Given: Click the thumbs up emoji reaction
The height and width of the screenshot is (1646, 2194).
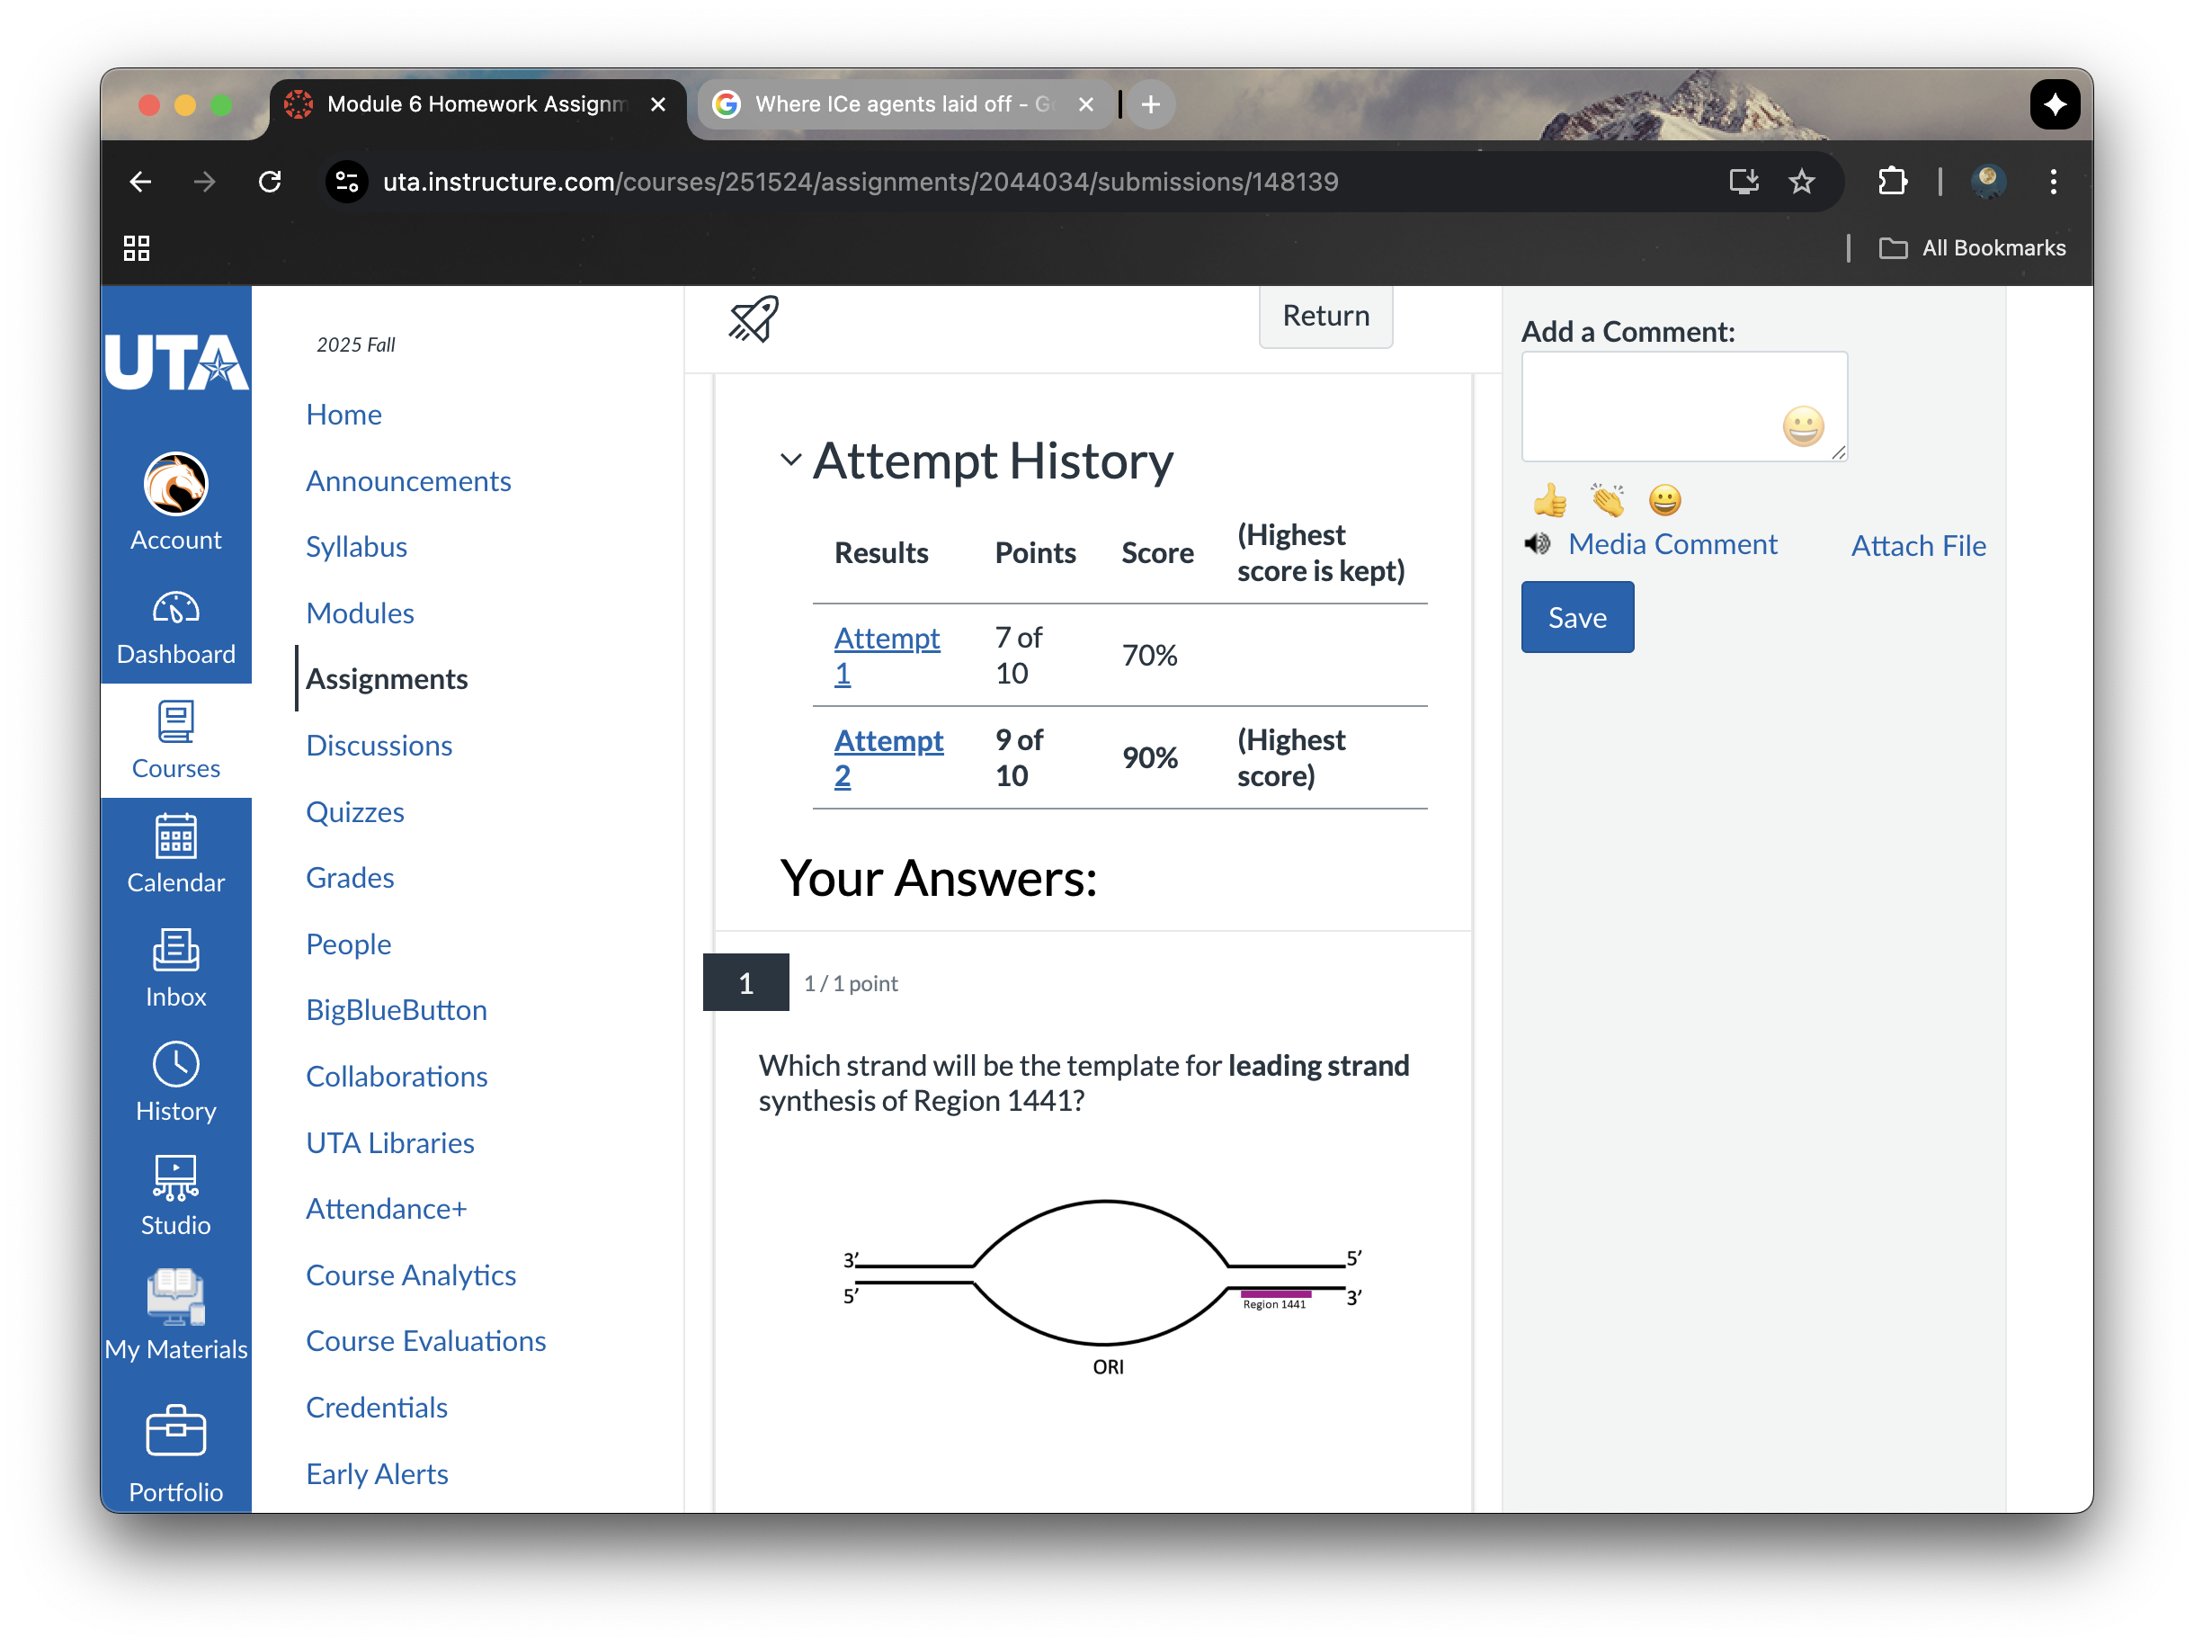Looking at the screenshot, I should pyautogui.click(x=1549, y=501).
